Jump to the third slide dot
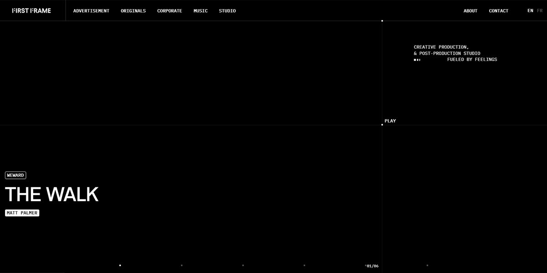This screenshot has height=273, width=547. click(x=243, y=265)
